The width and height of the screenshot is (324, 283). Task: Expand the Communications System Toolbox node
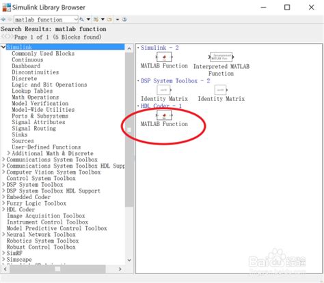point(3,160)
